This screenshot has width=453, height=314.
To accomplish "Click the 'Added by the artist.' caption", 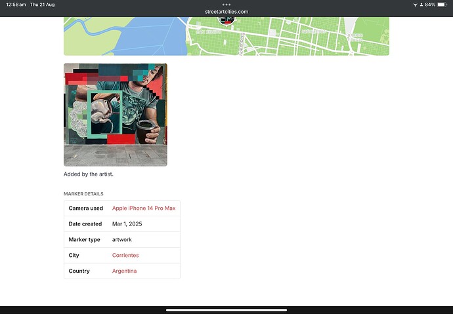I will (89, 174).
